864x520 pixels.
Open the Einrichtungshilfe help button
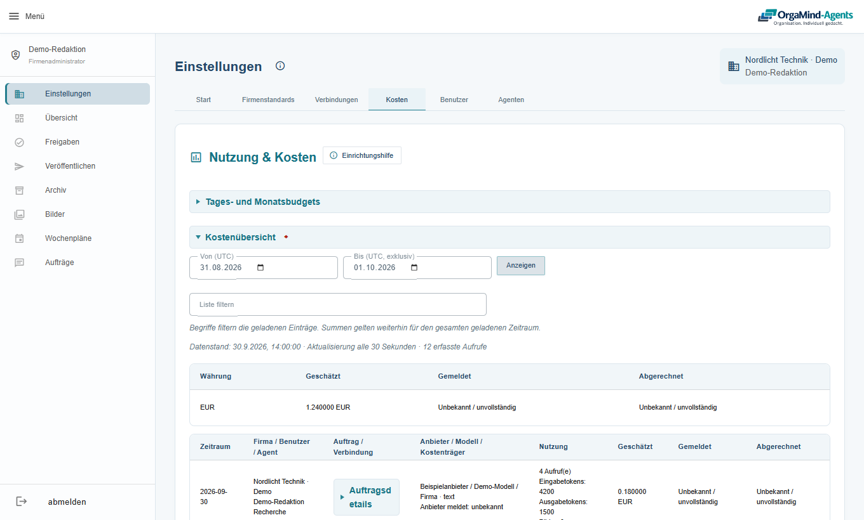coord(362,155)
